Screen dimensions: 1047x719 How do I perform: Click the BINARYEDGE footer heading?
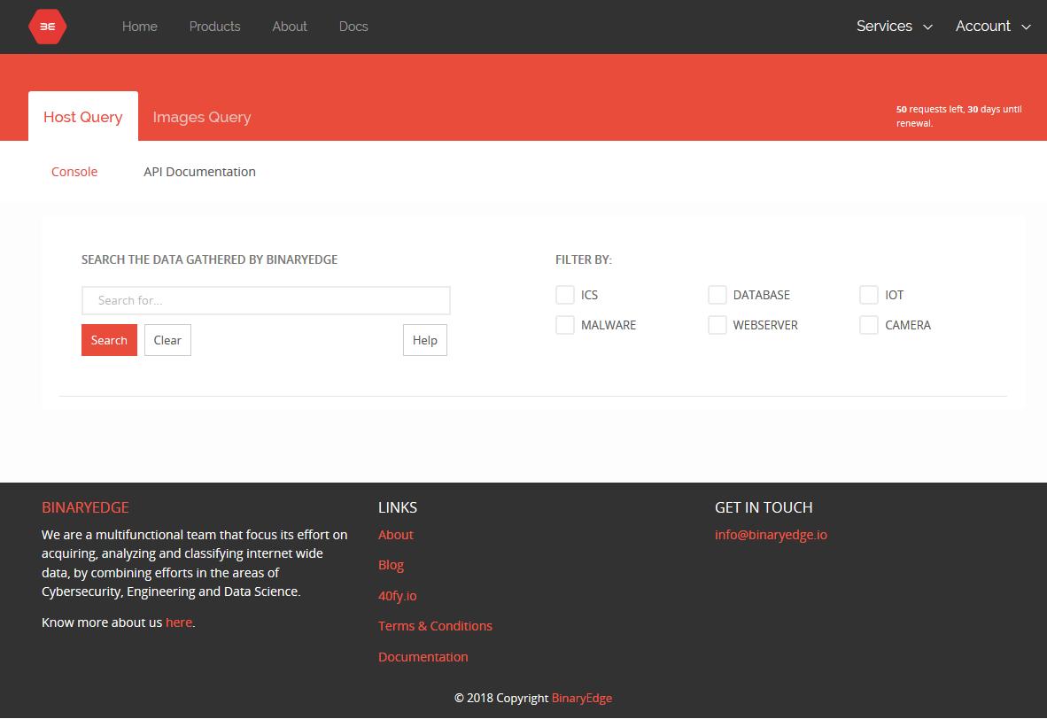[x=85, y=507]
